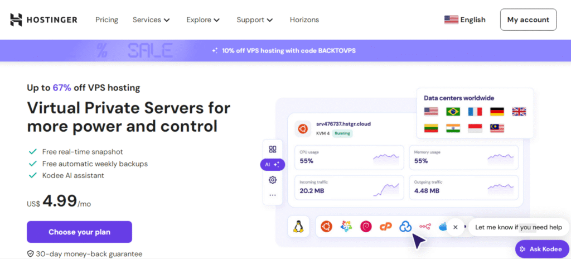Click the three-dots more icon in sidebar
This screenshot has width=571, height=259.
(x=272, y=195)
